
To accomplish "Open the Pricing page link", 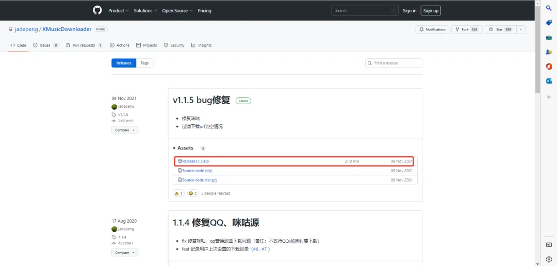I will point(204,11).
